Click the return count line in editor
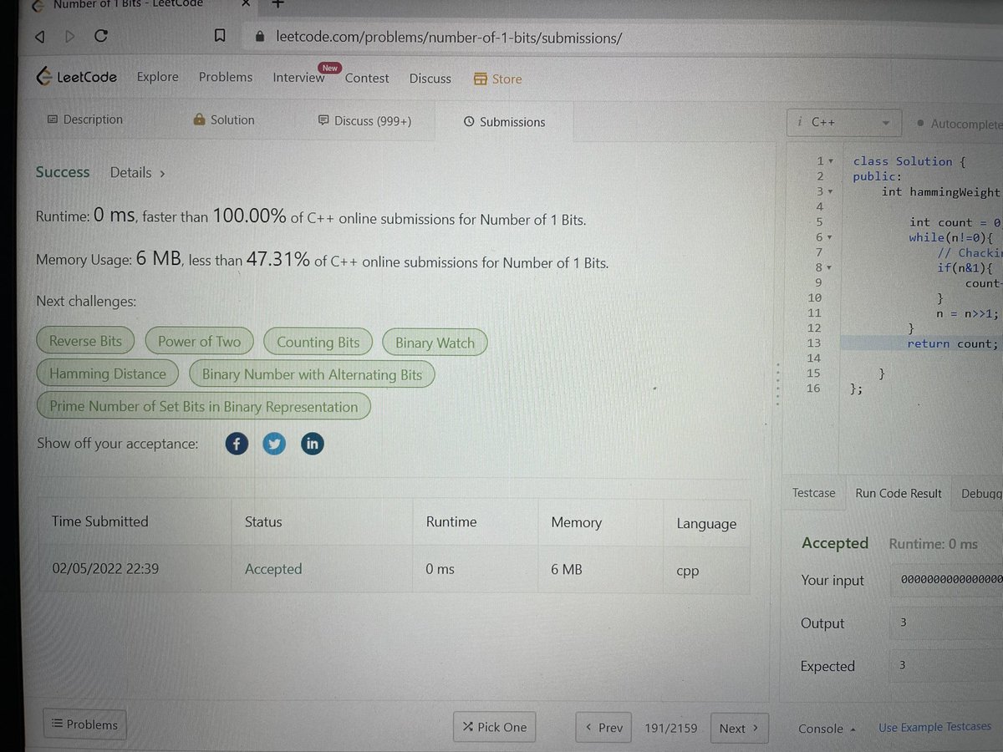 pyautogui.click(x=952, y=343)
